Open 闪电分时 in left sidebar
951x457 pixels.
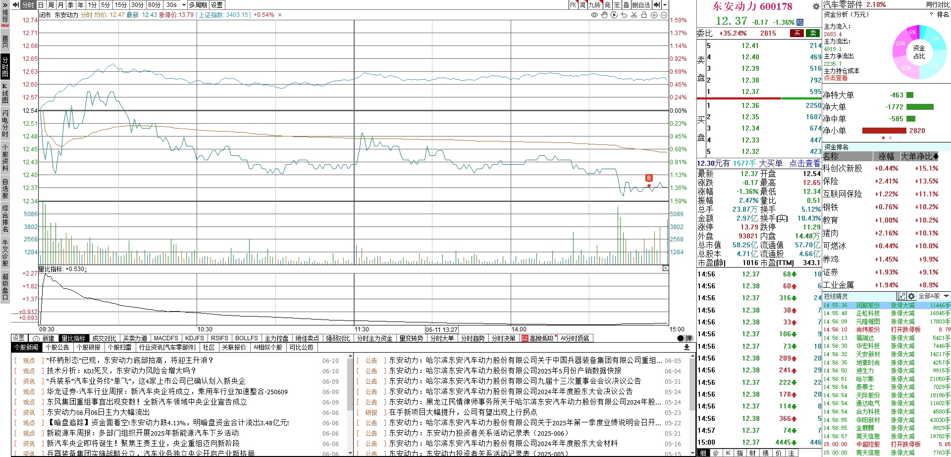coord(5,123)
